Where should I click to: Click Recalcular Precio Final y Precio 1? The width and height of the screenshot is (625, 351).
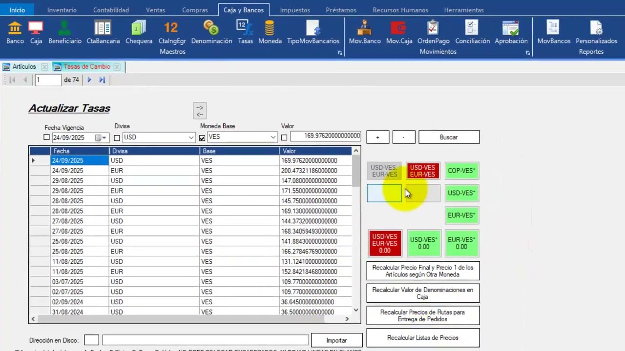[423, 271]
